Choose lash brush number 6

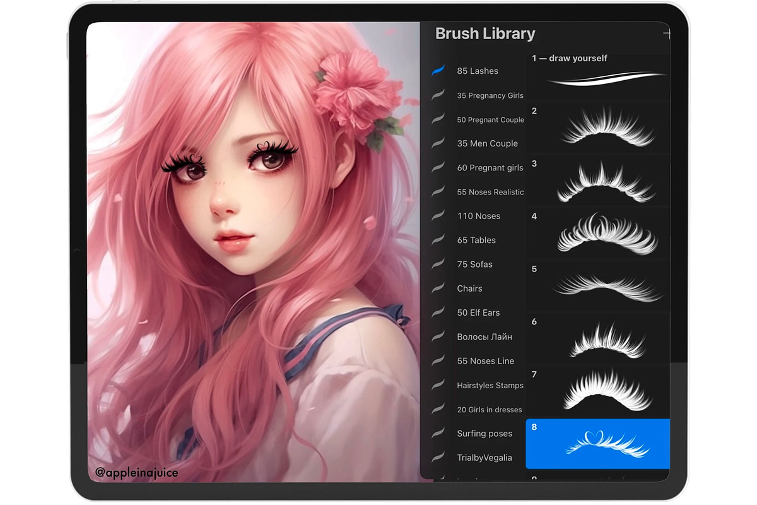[x=598, y=339]
